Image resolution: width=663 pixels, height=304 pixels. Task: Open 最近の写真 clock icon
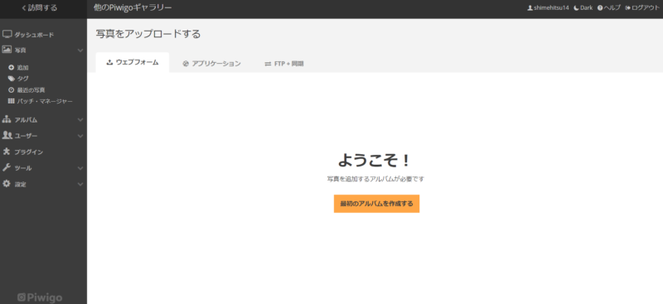12,89
